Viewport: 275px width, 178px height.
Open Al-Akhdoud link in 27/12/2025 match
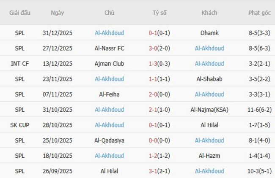(x=209, y=48)
